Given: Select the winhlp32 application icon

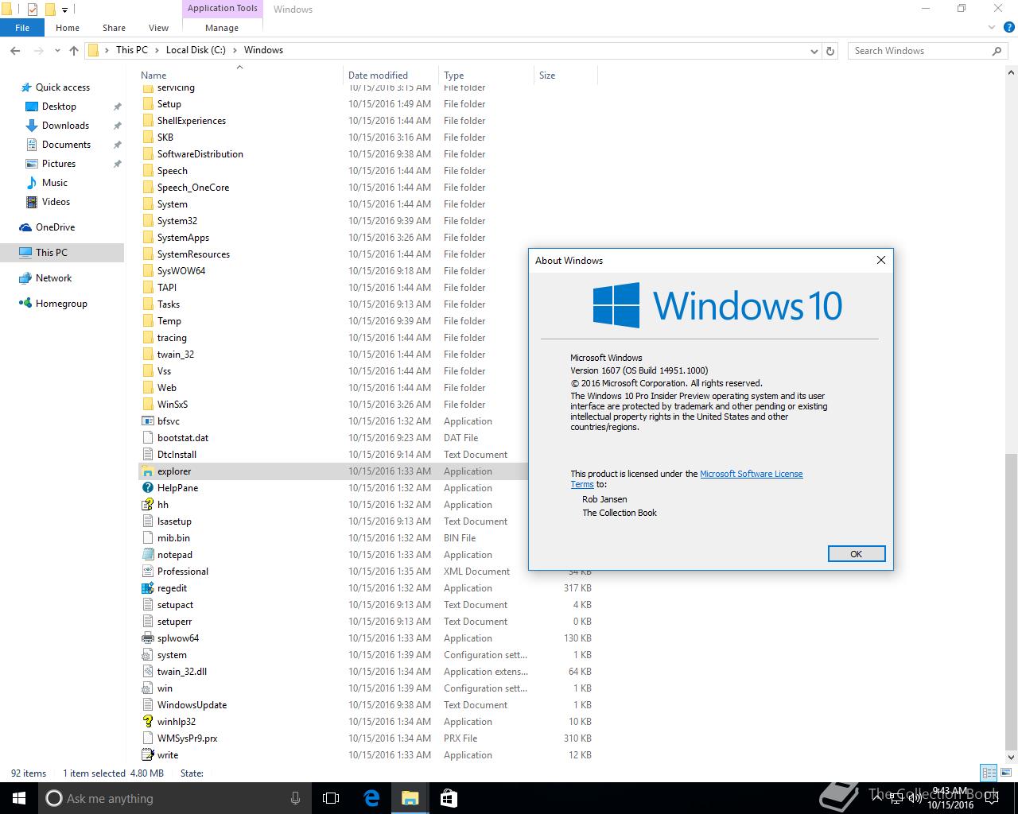Looking at the screenshot, I should pyautogui.click(x=147, y=722).
